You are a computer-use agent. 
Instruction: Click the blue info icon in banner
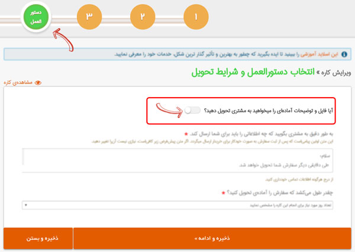[345, 54]
